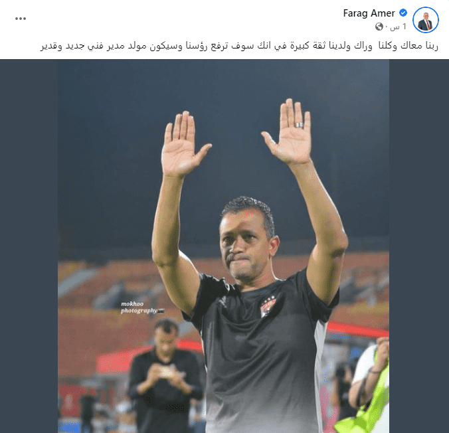
Task: Click the silver ring on the raised hand
Action: (300, 125)
